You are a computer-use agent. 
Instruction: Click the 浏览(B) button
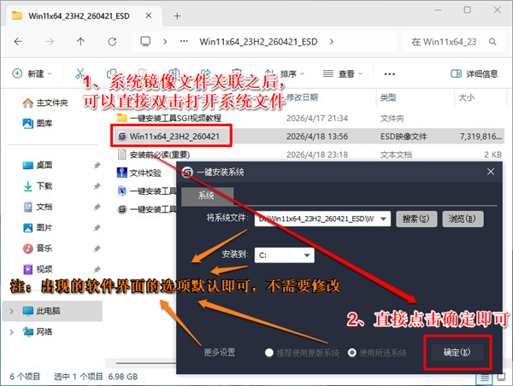463,219
